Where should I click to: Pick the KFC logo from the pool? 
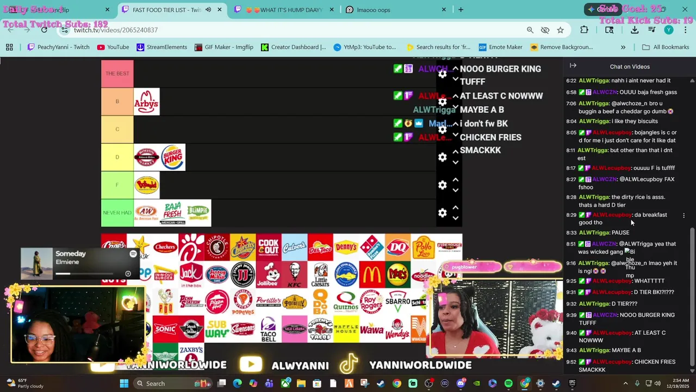point(294,274)
